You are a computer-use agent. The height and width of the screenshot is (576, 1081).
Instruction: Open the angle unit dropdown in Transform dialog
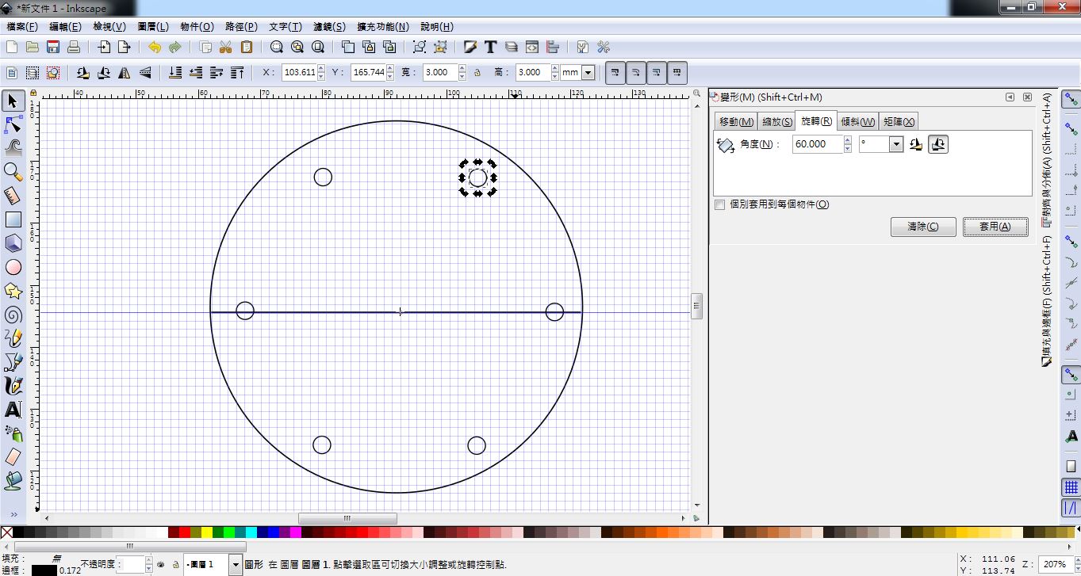point(896,143)
